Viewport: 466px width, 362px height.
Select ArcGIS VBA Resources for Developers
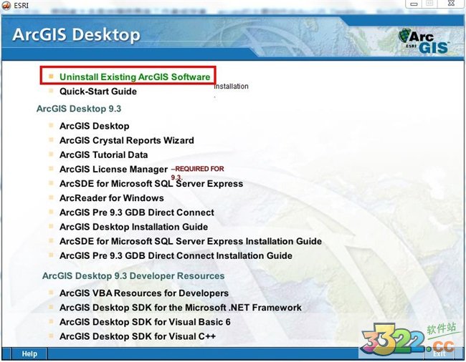(x=144, y=293)
